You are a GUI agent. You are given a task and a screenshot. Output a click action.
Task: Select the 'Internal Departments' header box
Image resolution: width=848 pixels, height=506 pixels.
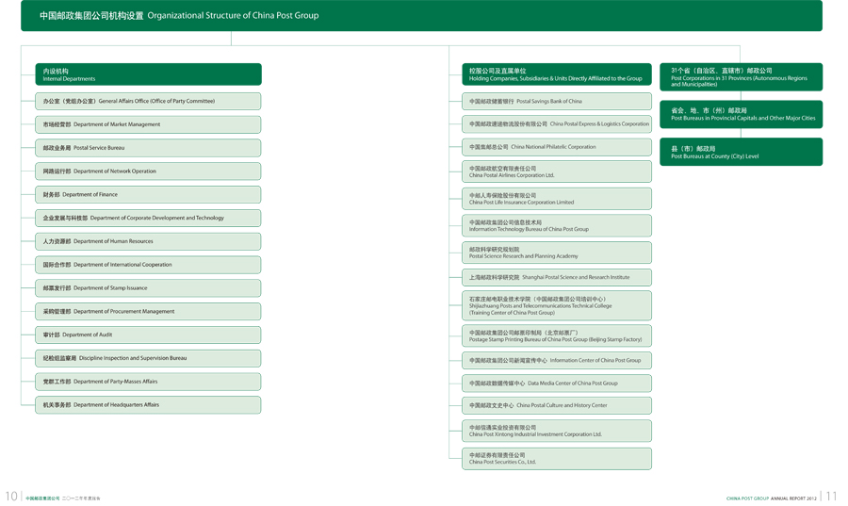(x=148, y=74)
